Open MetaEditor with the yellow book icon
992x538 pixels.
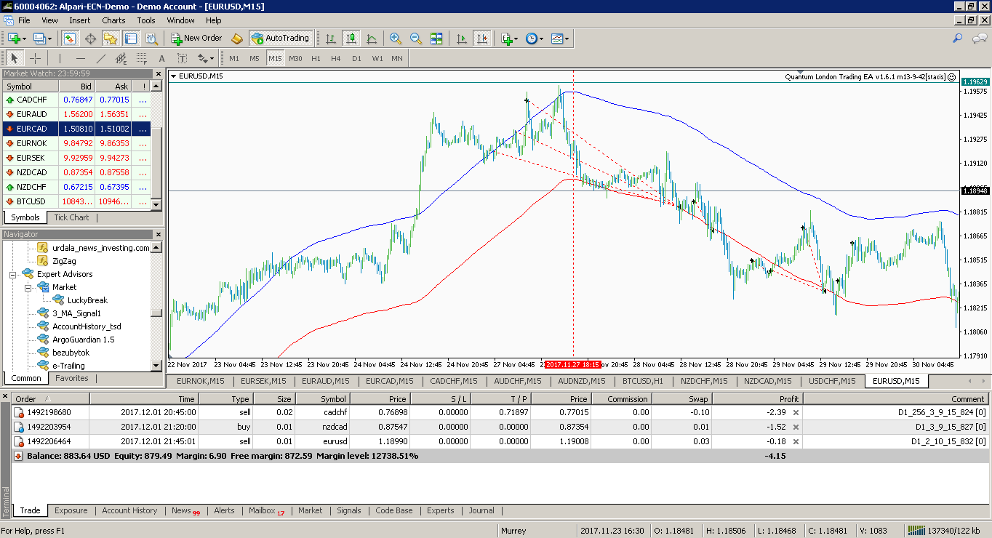tap(237, 38)
